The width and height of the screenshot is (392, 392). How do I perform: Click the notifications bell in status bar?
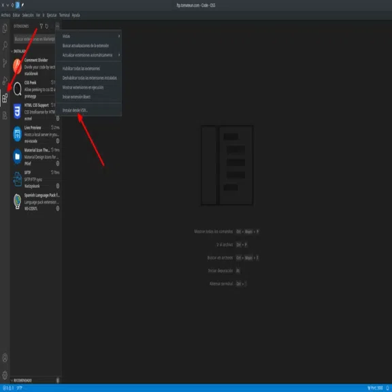point(387,388)
